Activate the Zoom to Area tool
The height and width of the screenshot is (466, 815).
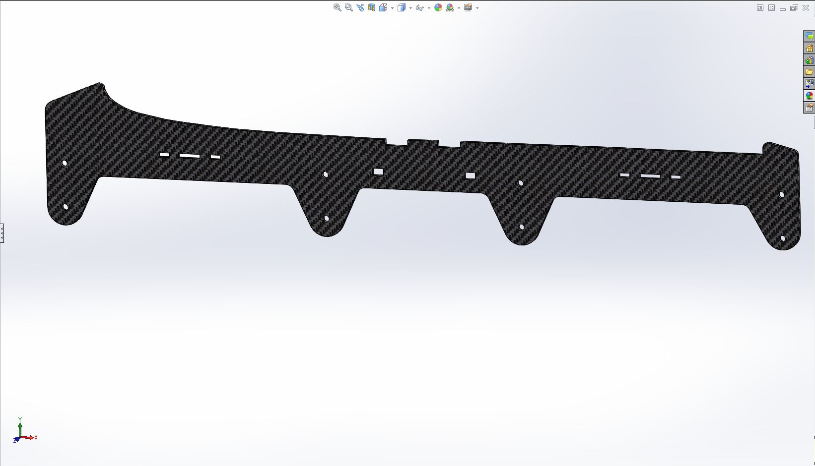tap(348, 7)
